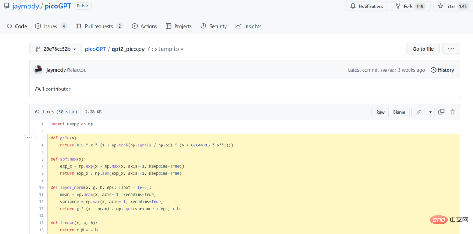Open the picoGPT repository title link
This screenshot has height=234, width=473.
[x=58, y=6]
